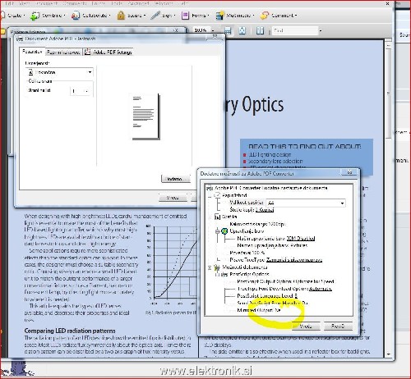Click the 'READ THIS TO FIND OUT ABOUT' box heading

tap(305, 147)
